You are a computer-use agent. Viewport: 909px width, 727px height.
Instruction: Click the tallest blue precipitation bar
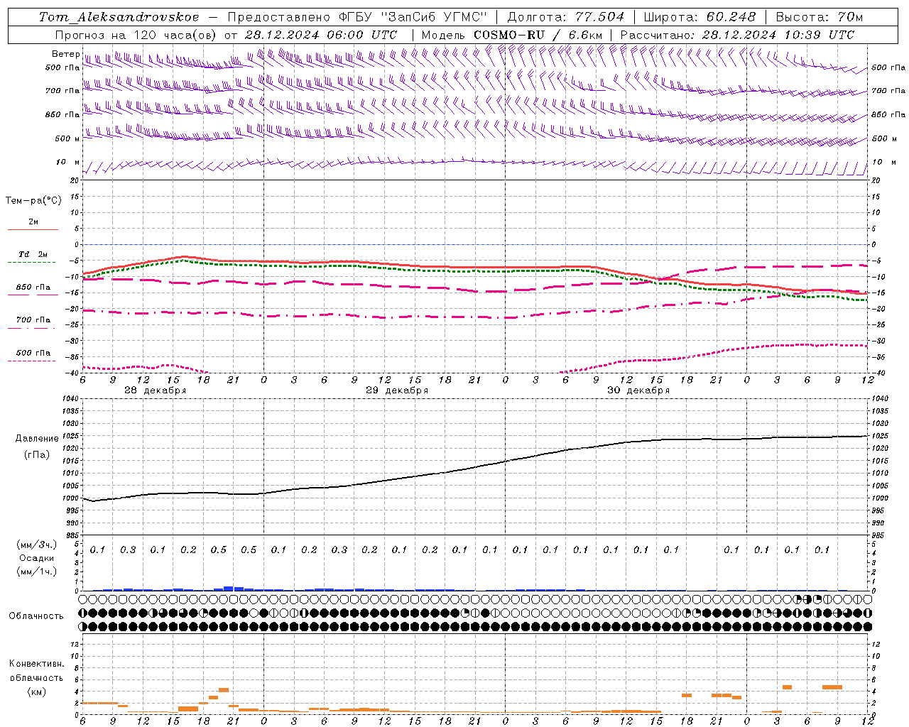click(x=229, y=588)
